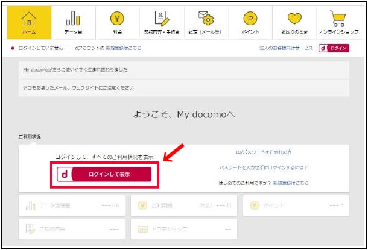Click the ドコモショップ card shop icon
Viewport: 368px width, 250px height.
coord(142,229)
